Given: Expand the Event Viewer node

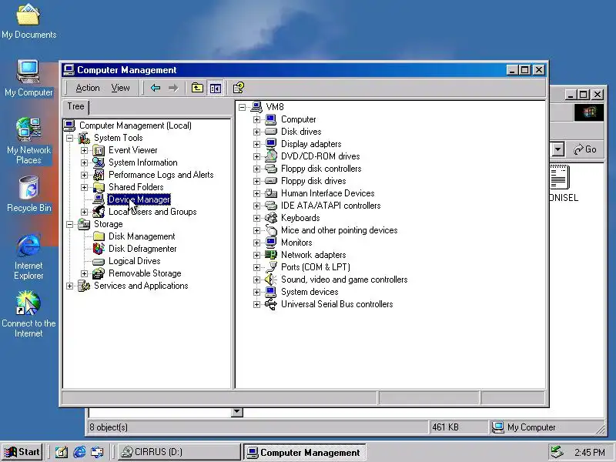Looking at the screenshot, I should click(x=84, y=150).
